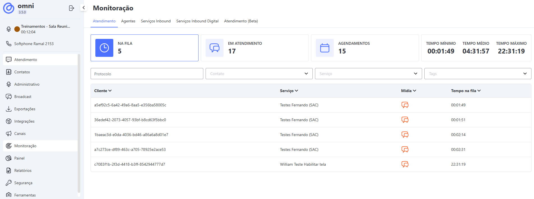Click the Monitoração target icon
The height and width of the screenshot is (199, 534).
9,146
